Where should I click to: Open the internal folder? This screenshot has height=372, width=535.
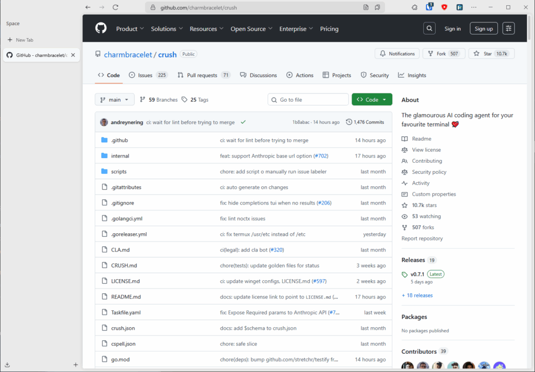pos(120,156)
